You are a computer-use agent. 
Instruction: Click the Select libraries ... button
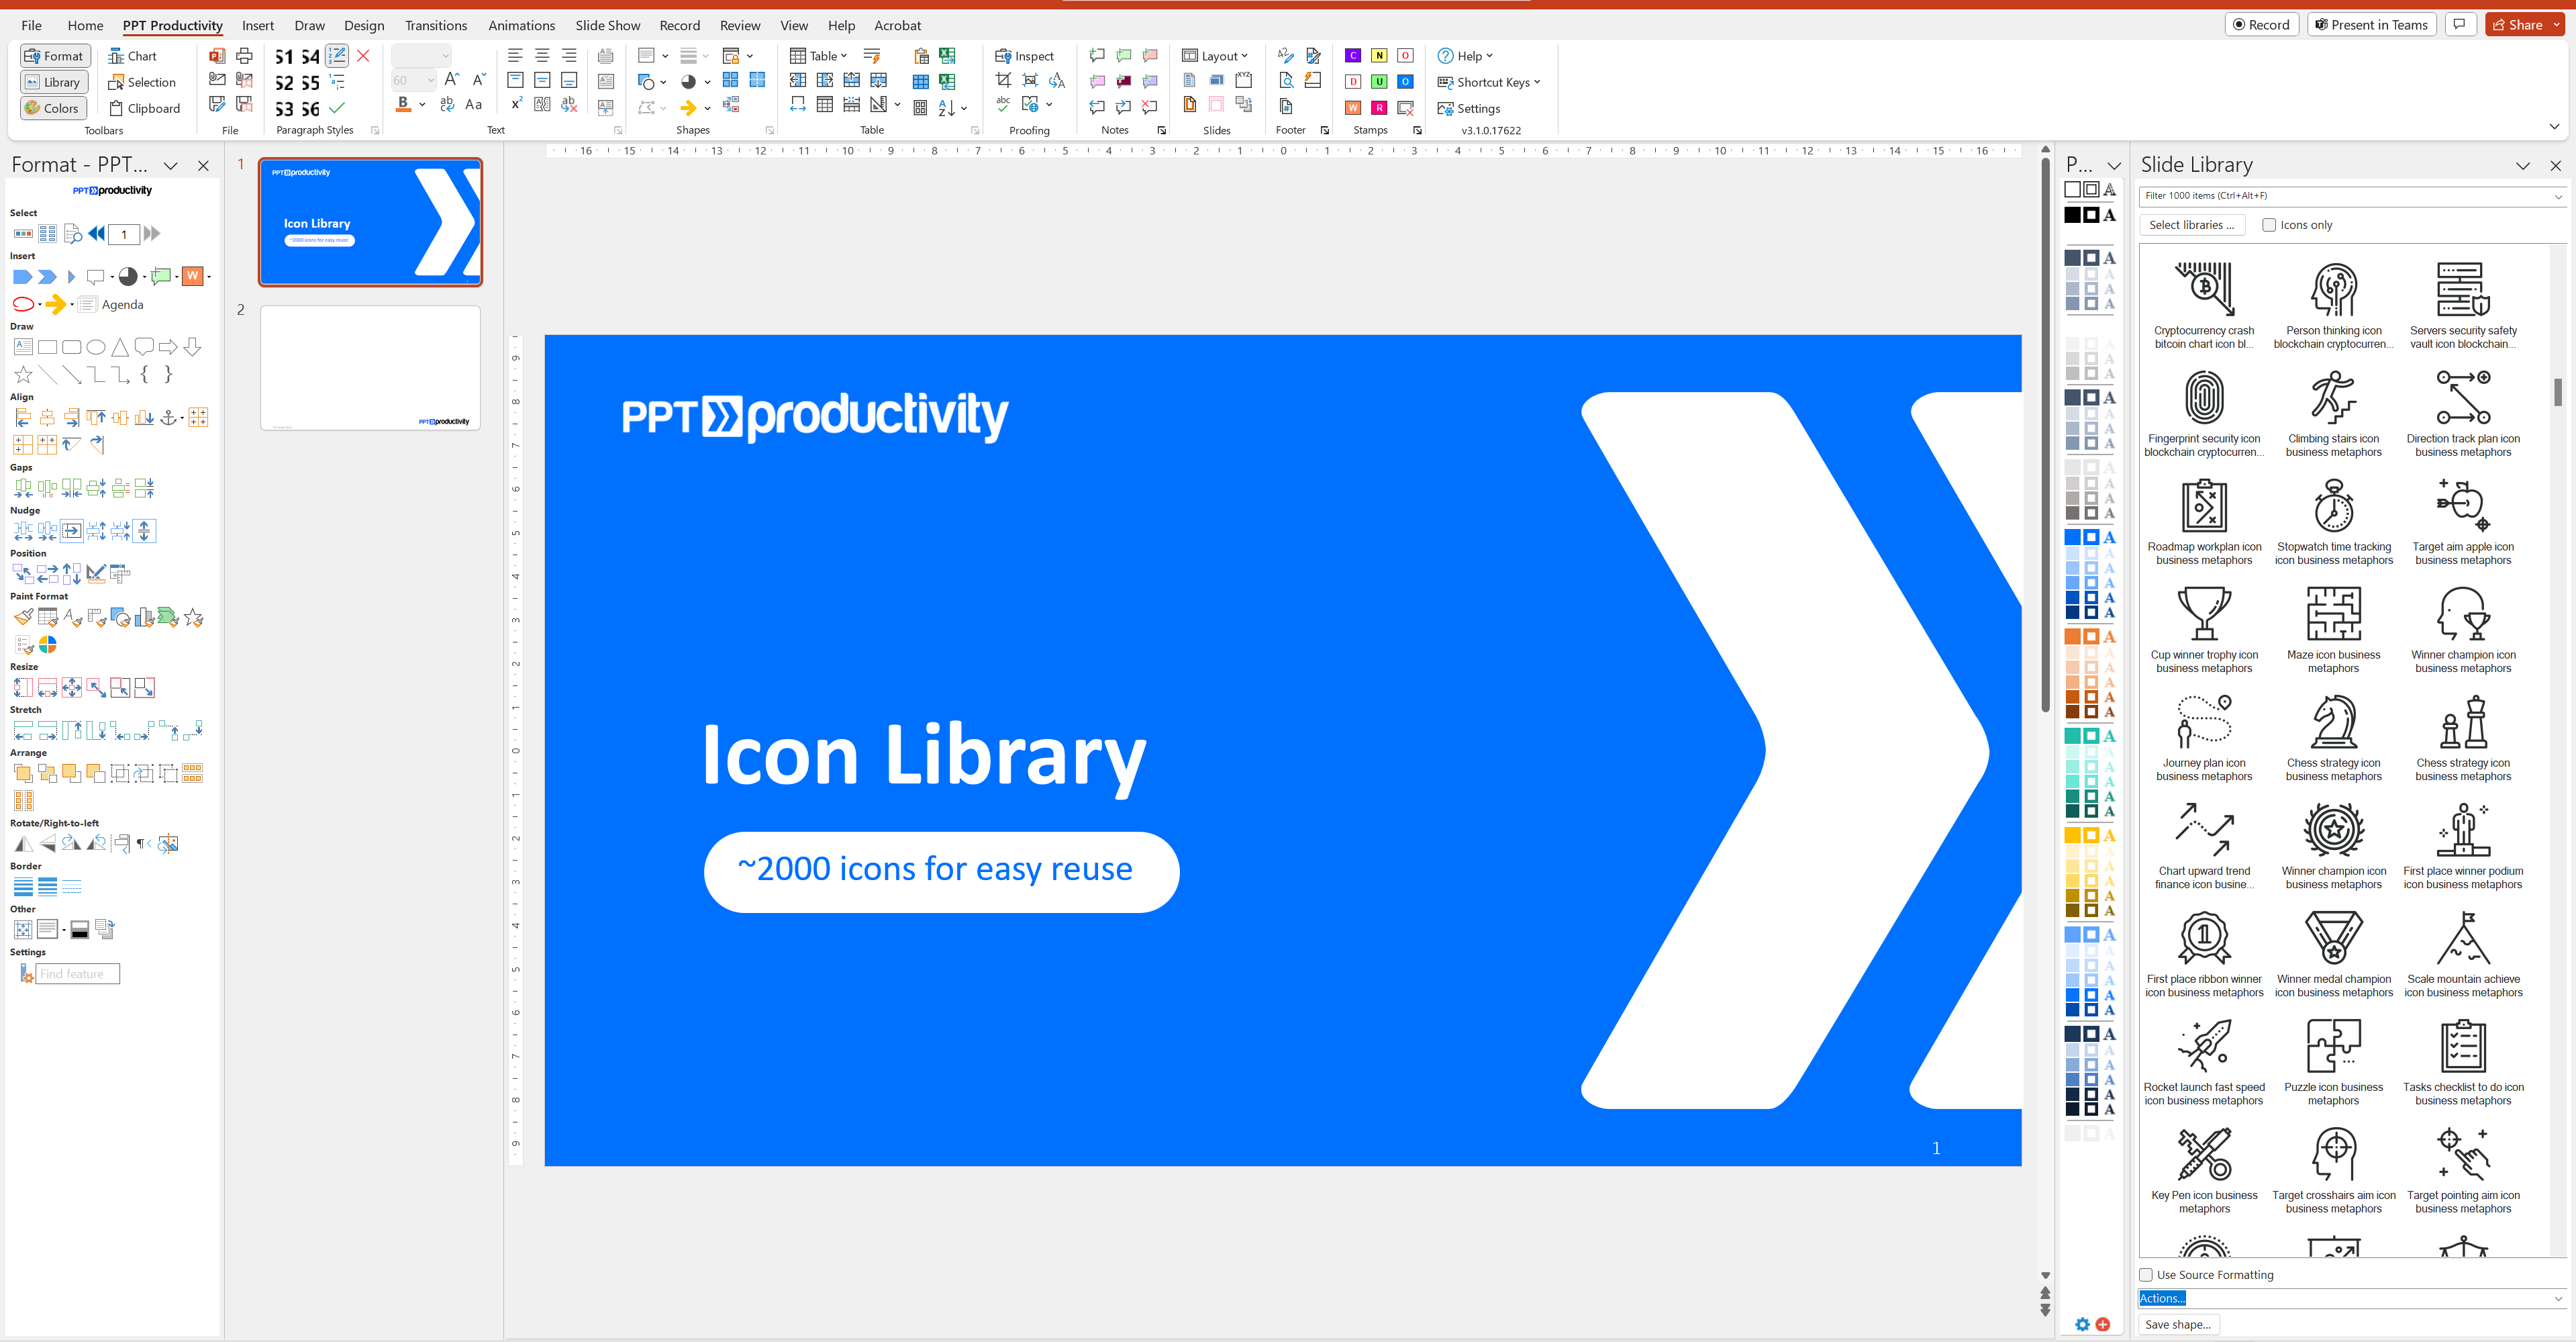coord(2191,225)
